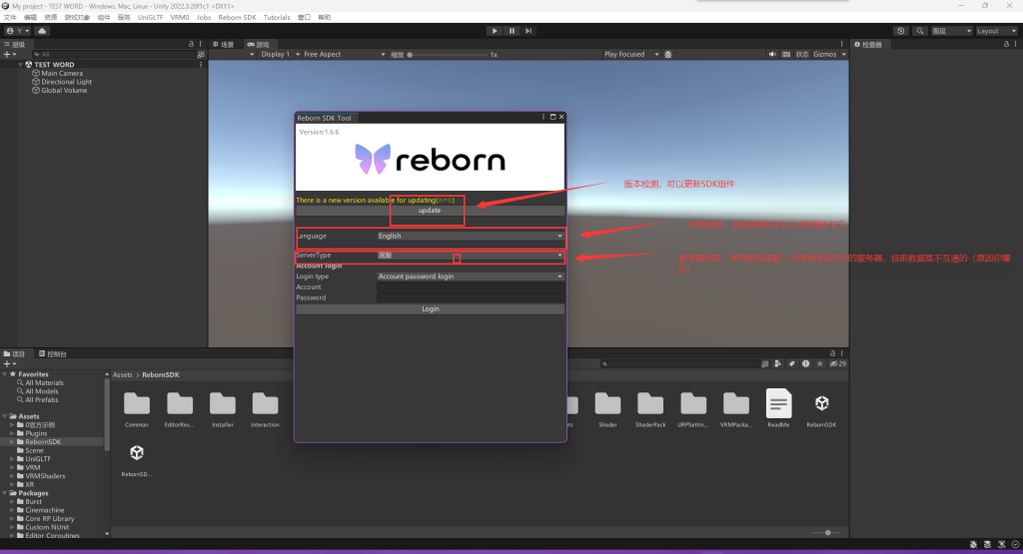
Task: Open the Login type dropdown
Action: click(470, 277)
